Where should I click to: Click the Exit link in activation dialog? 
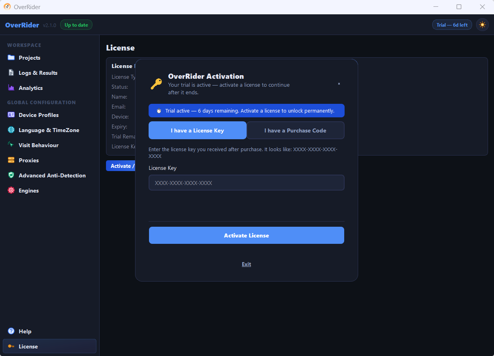[247, 264]
